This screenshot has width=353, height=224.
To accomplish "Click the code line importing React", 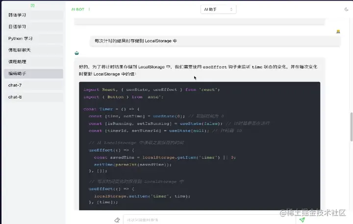I will [x=151, y=90].
